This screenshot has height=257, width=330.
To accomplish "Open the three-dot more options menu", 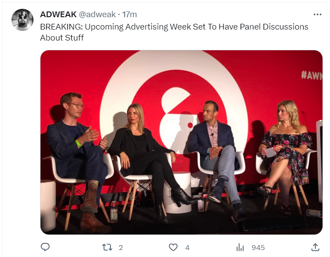I will (x=317, y=15).
